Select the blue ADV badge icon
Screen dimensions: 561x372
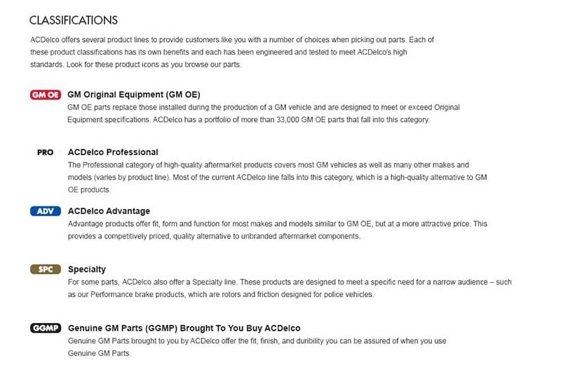[x=45, y=211]
